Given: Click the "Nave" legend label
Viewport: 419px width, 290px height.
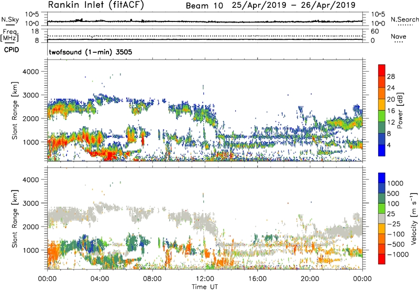Looking at the screenshot, I should pos(399,37).
